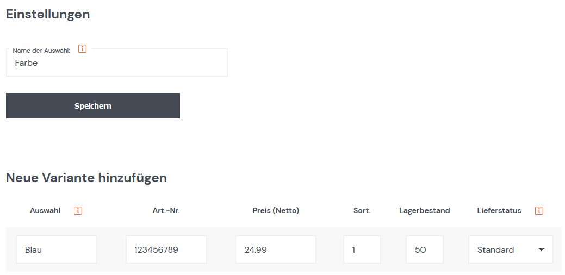Click info icon beside Name der Auswahl

(82, 48)
